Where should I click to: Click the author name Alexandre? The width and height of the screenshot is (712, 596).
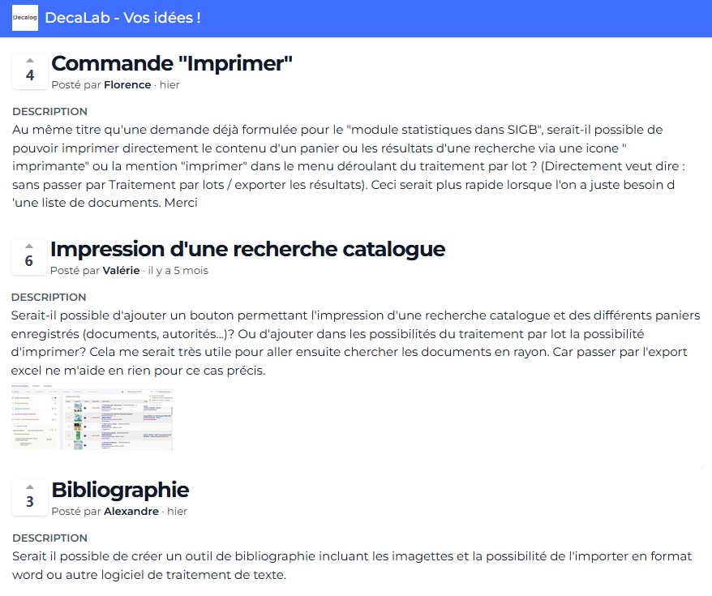tap(131, 511)
